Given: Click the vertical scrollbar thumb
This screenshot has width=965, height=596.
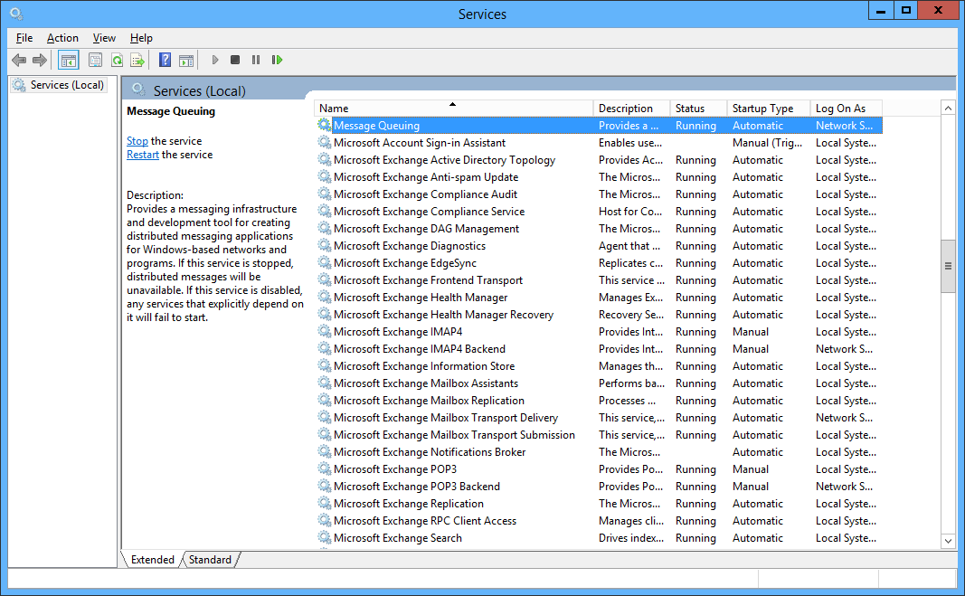Looking at the screenshot, I should point(948,266).
